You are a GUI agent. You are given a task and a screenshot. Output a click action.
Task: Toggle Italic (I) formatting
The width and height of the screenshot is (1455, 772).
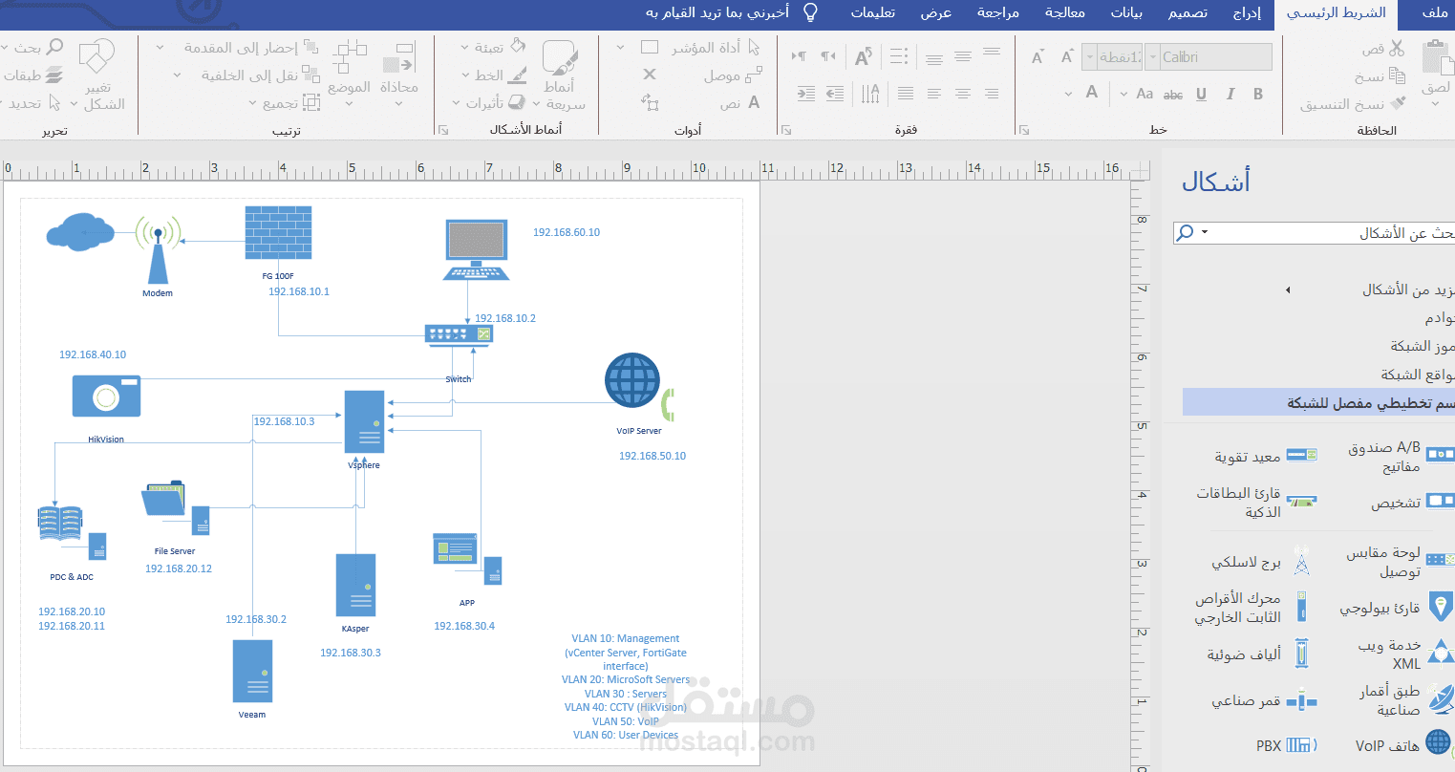tap(1230, 94)
